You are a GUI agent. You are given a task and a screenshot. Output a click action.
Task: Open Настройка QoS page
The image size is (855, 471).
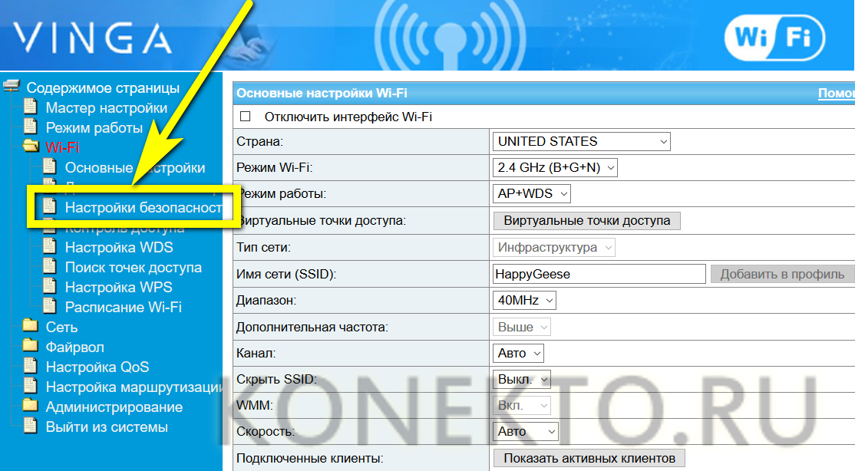point(97,367)
